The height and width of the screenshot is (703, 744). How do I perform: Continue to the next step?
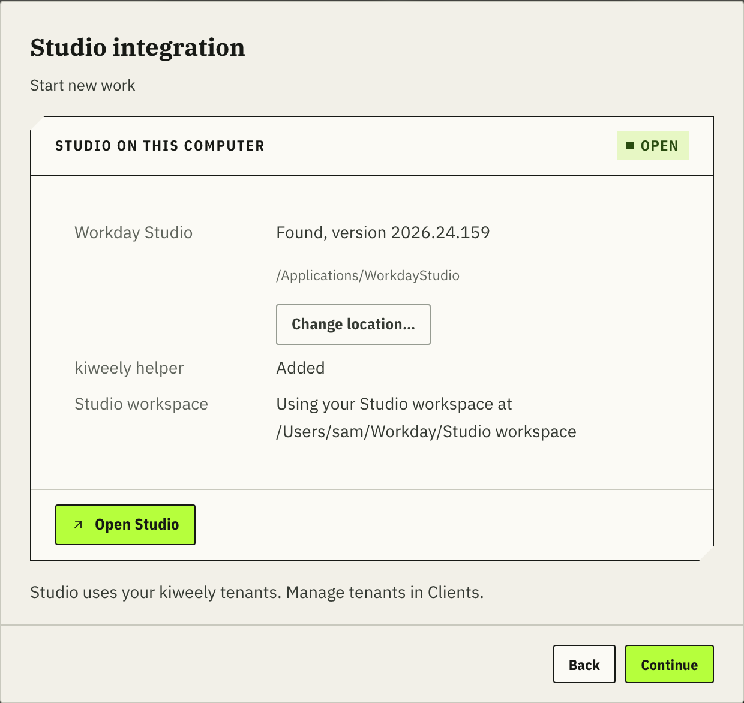(x=670, y=664)
